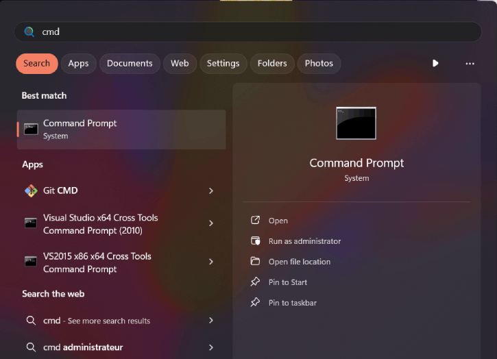Switch to the Photos filter tab

click(x=319, y=63)
